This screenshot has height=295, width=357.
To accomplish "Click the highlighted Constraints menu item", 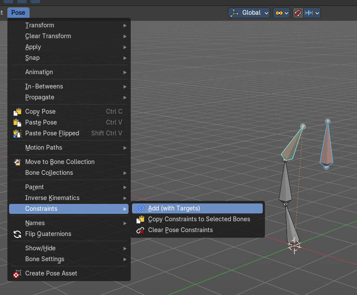I will [69, 209].
